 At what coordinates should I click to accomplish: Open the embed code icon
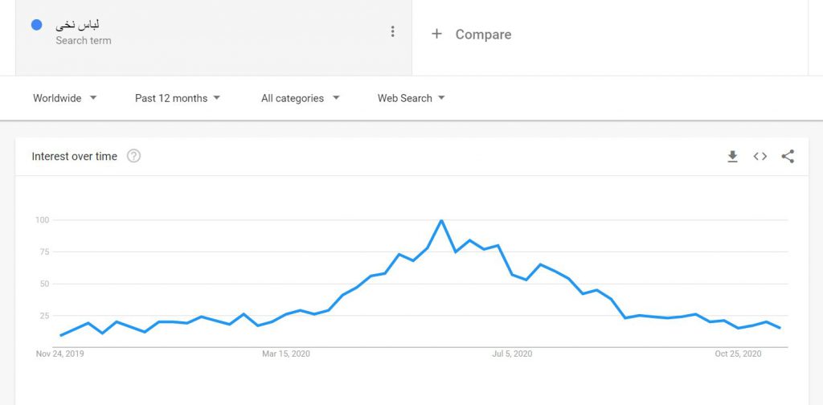coord(760,157)
